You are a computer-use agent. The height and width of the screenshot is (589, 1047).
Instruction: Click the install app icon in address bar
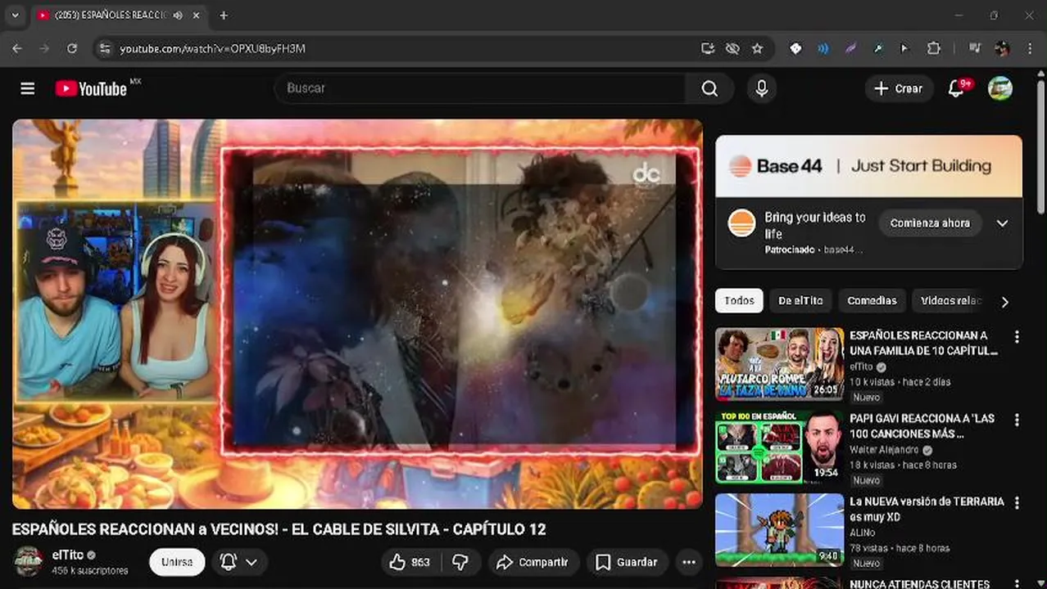tap(708, 48)
